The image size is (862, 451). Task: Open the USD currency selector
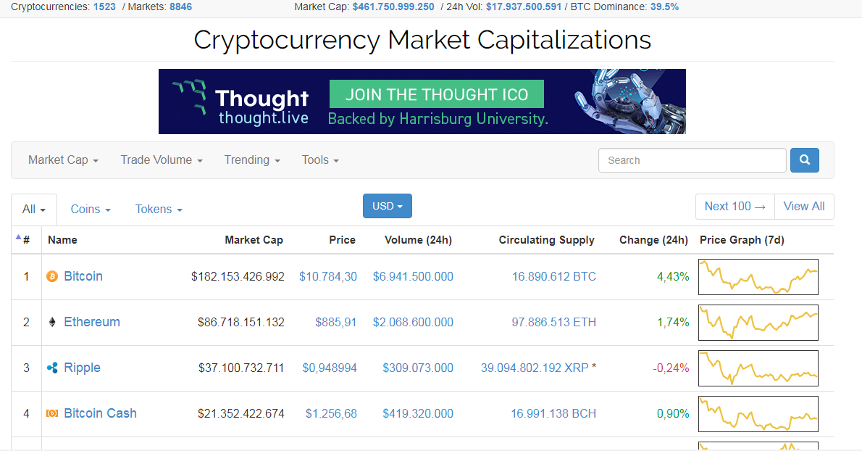pos(387,206)
